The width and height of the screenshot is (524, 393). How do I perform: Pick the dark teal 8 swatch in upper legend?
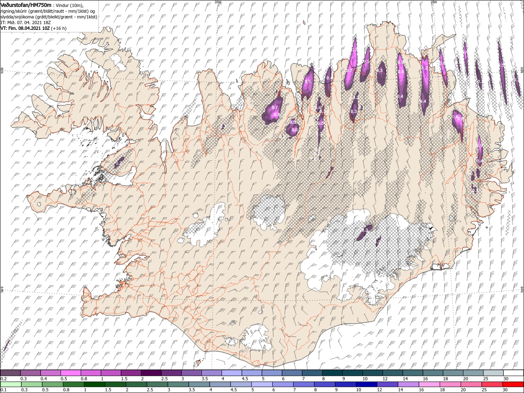point(332,373)
